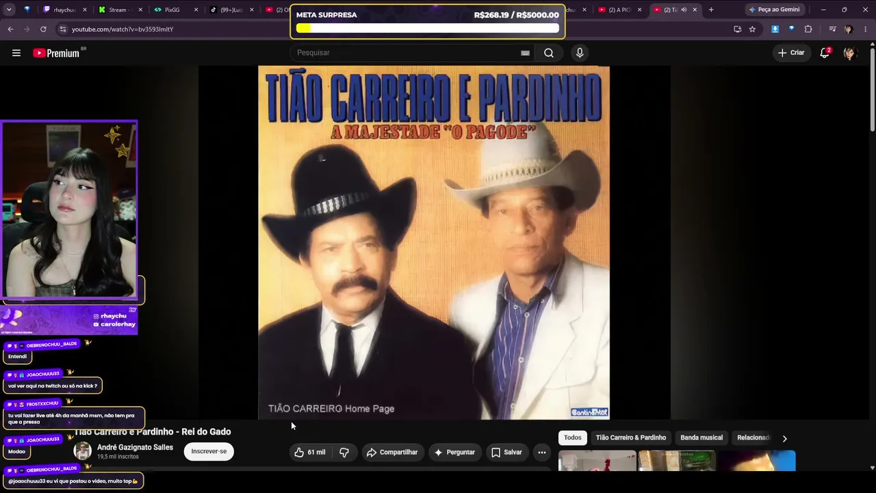Open YouTube notifications bell

pyautogui.click(x=825, y=53)
